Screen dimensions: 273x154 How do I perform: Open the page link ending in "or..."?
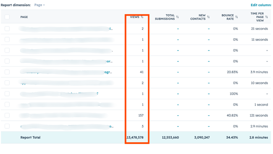click(66, 61)
